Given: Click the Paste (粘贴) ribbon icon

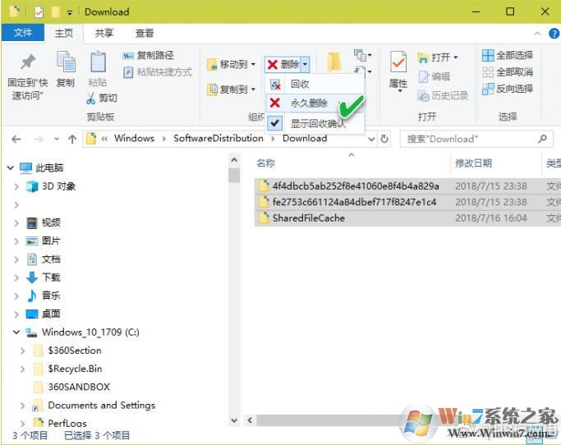Looking at the screenshot, I should (98, 62).
